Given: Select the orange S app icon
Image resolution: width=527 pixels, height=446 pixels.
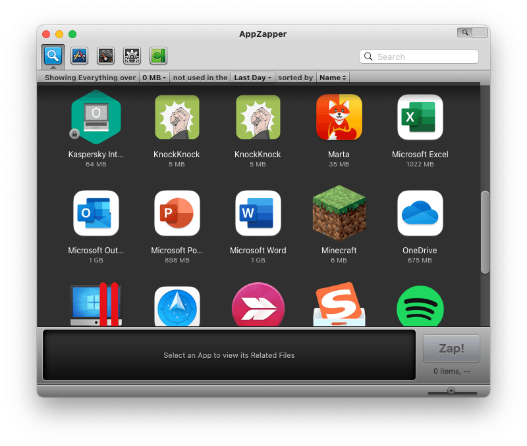Looking at the screenshot, I should pos(339,305).
